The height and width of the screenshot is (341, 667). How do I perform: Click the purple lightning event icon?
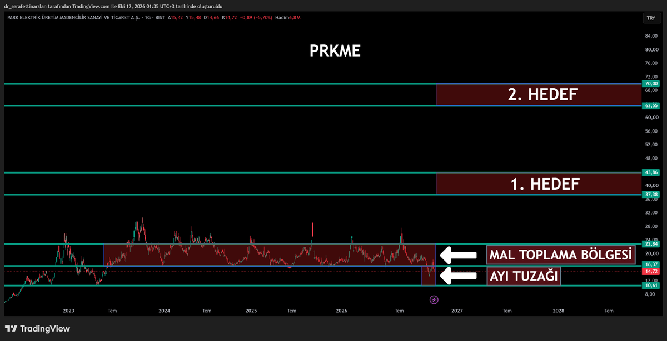pos(434,300)
